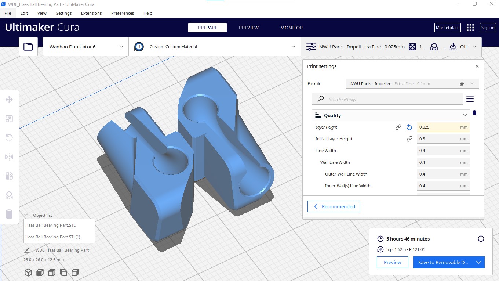499x281 pixels.
Task: Open Per Model Settings tool
Action: (9, 176)
